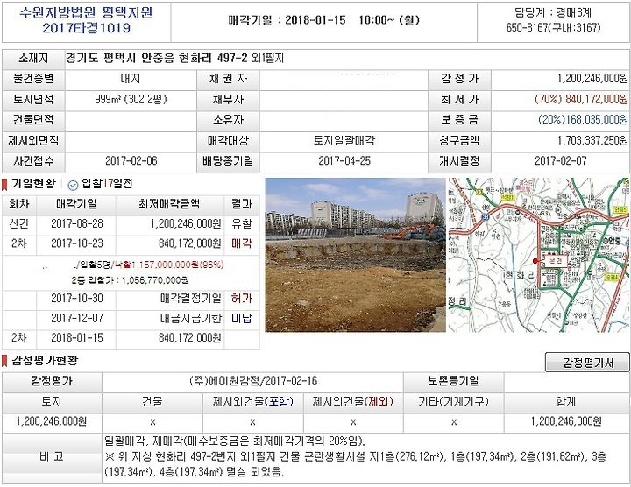
Task: Select 제시외건물(제외) column header
Action: (353, 401)
